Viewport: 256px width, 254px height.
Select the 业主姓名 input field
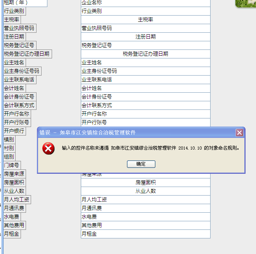pyautogui.click(x=145, y=62)
